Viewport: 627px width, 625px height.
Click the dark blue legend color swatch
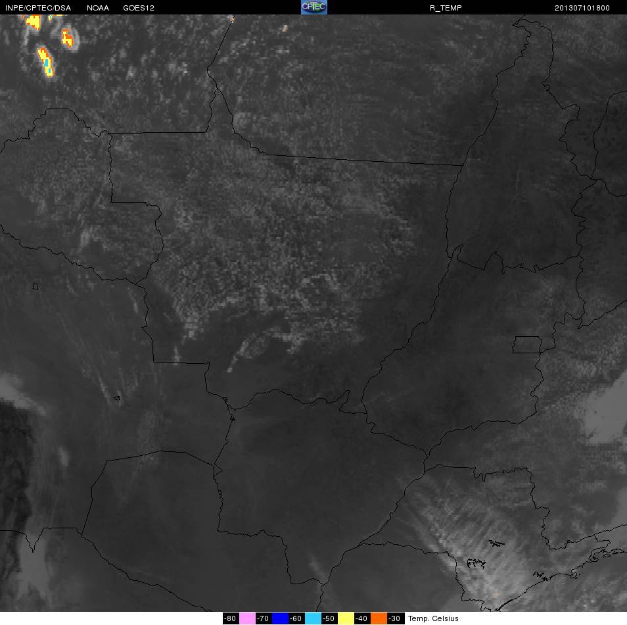[x=281, y=618]
